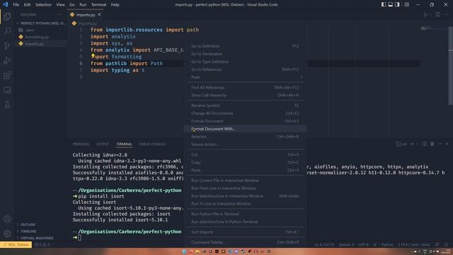Split the editor right
453x255 pixels.
[x=438, y=14]
